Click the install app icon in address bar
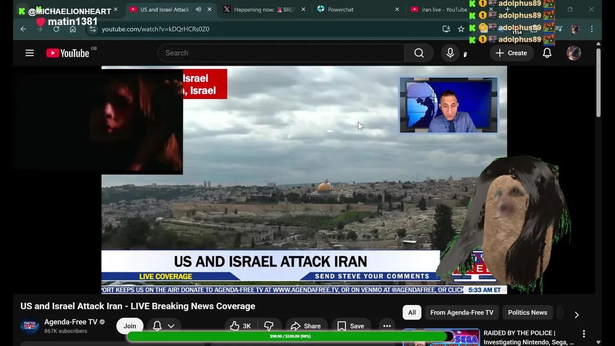 [446, 29]
